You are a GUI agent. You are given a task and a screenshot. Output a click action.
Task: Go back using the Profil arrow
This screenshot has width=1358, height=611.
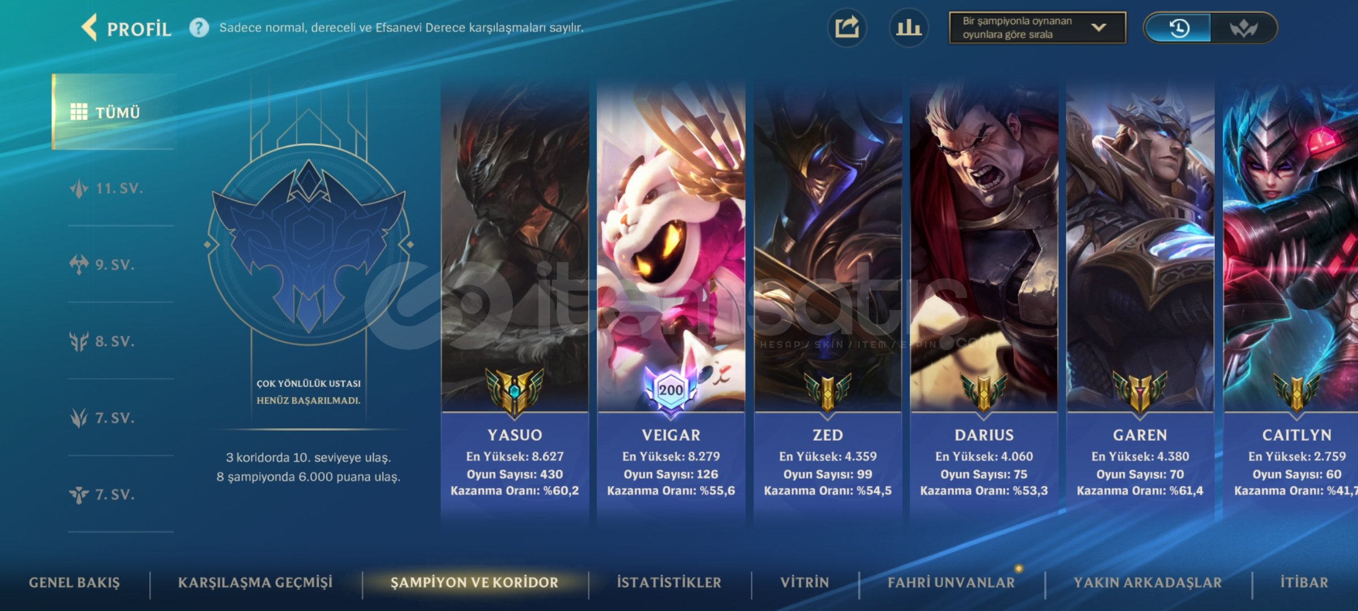pos(89,28)
